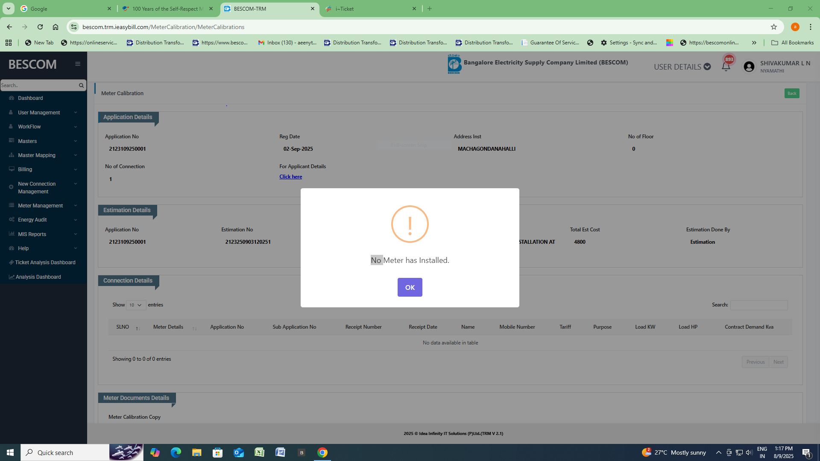Expand the Meter Management sidebar menu
This screenshot has width=820, height=461.
point(41,206)
